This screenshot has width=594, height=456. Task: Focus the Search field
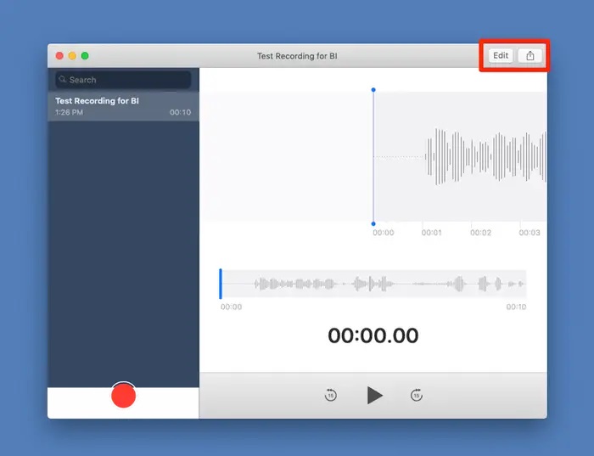123,80
